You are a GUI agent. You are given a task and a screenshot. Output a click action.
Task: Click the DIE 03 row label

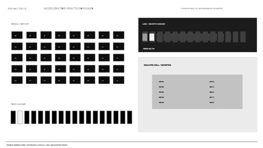click(x=161, y=92)
